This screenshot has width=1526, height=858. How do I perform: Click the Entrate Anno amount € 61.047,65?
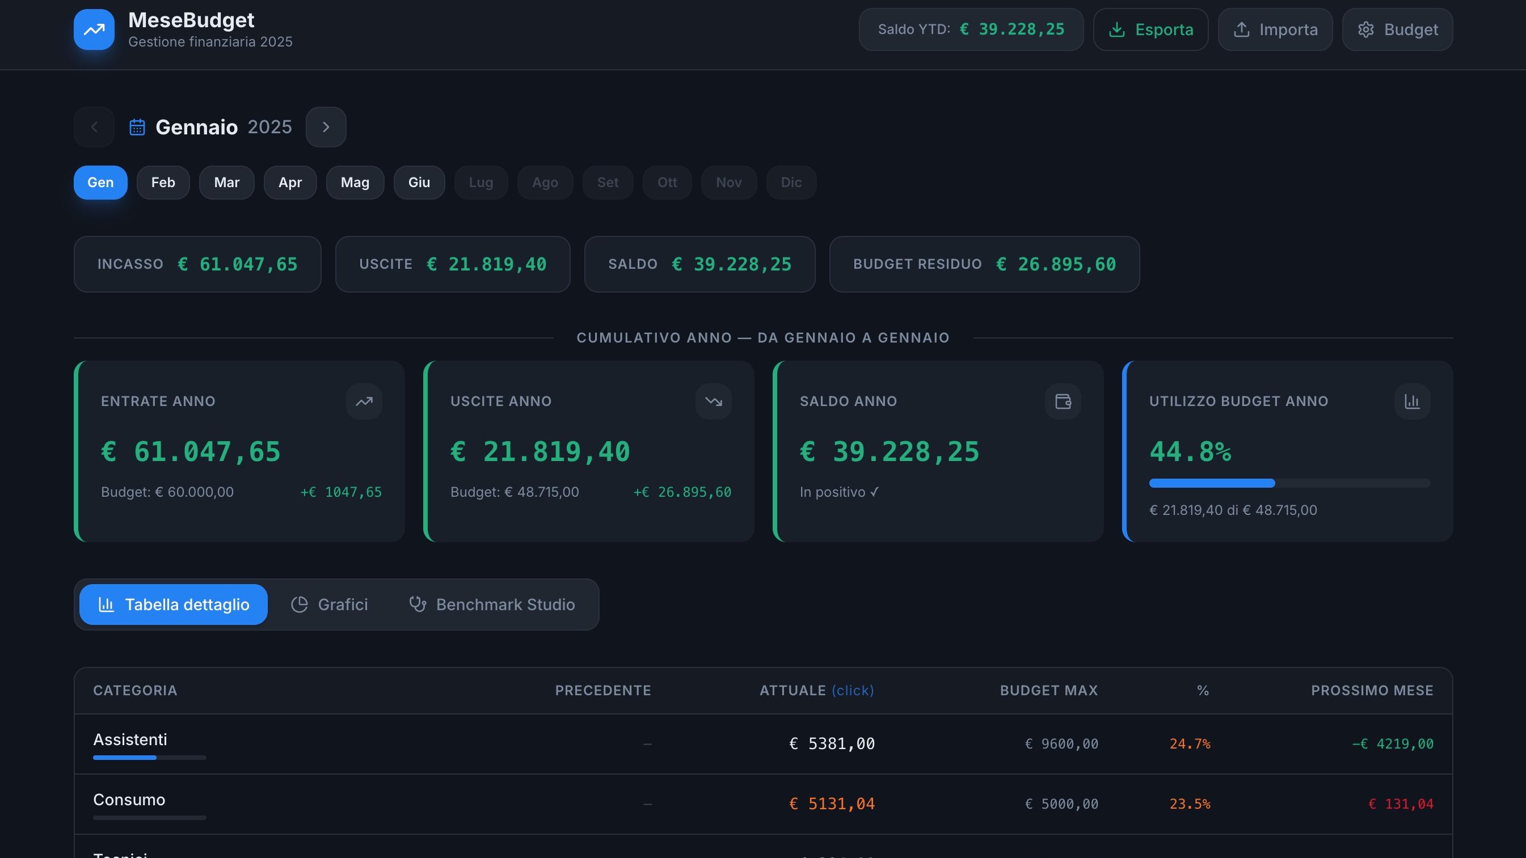tap(191, 452)
